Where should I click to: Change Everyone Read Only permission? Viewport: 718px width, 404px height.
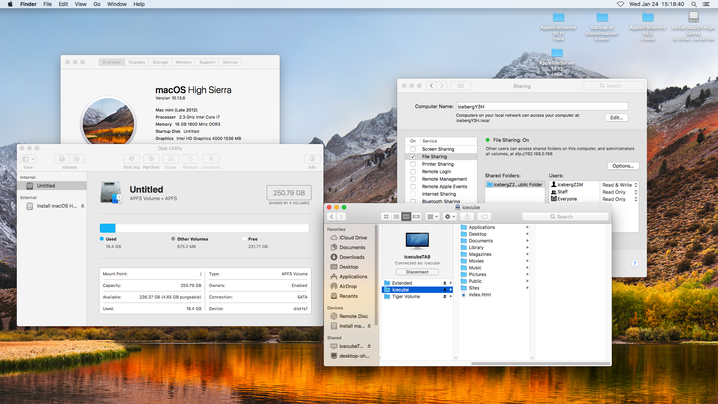pos(620,199)
